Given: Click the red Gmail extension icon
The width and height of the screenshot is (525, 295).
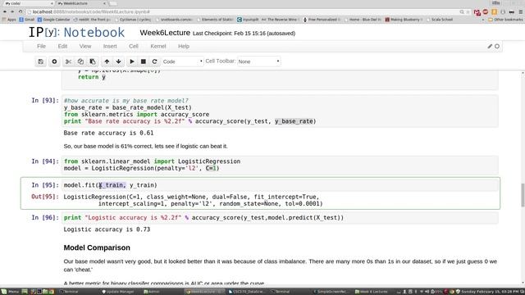Looking at the screenshot, I should (477, 12).
